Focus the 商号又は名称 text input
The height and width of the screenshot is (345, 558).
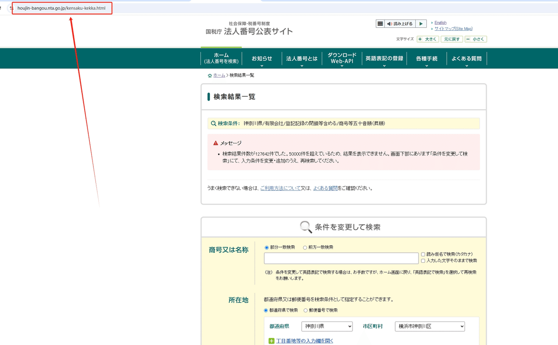point(341,258)
